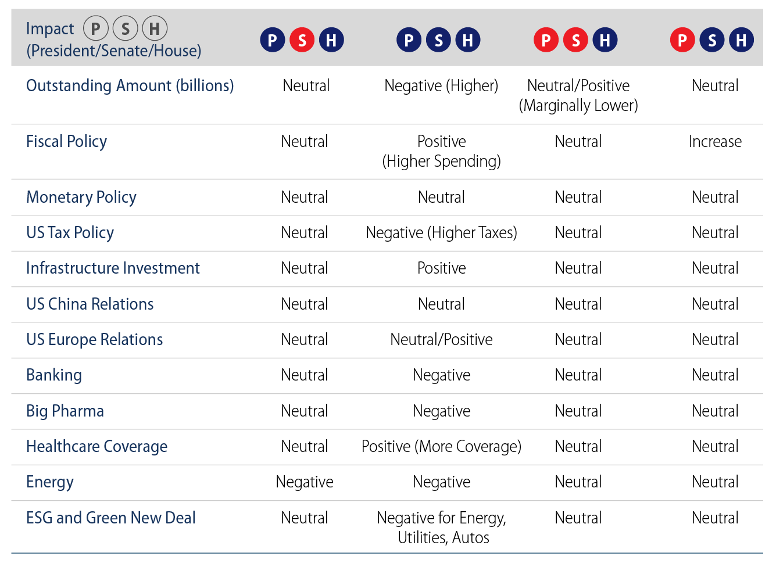This screenshot has width=776, height=567.
Task: Select the blue P circle in the first scenario column
Action: pyautogui.click(x=273, y=40)
